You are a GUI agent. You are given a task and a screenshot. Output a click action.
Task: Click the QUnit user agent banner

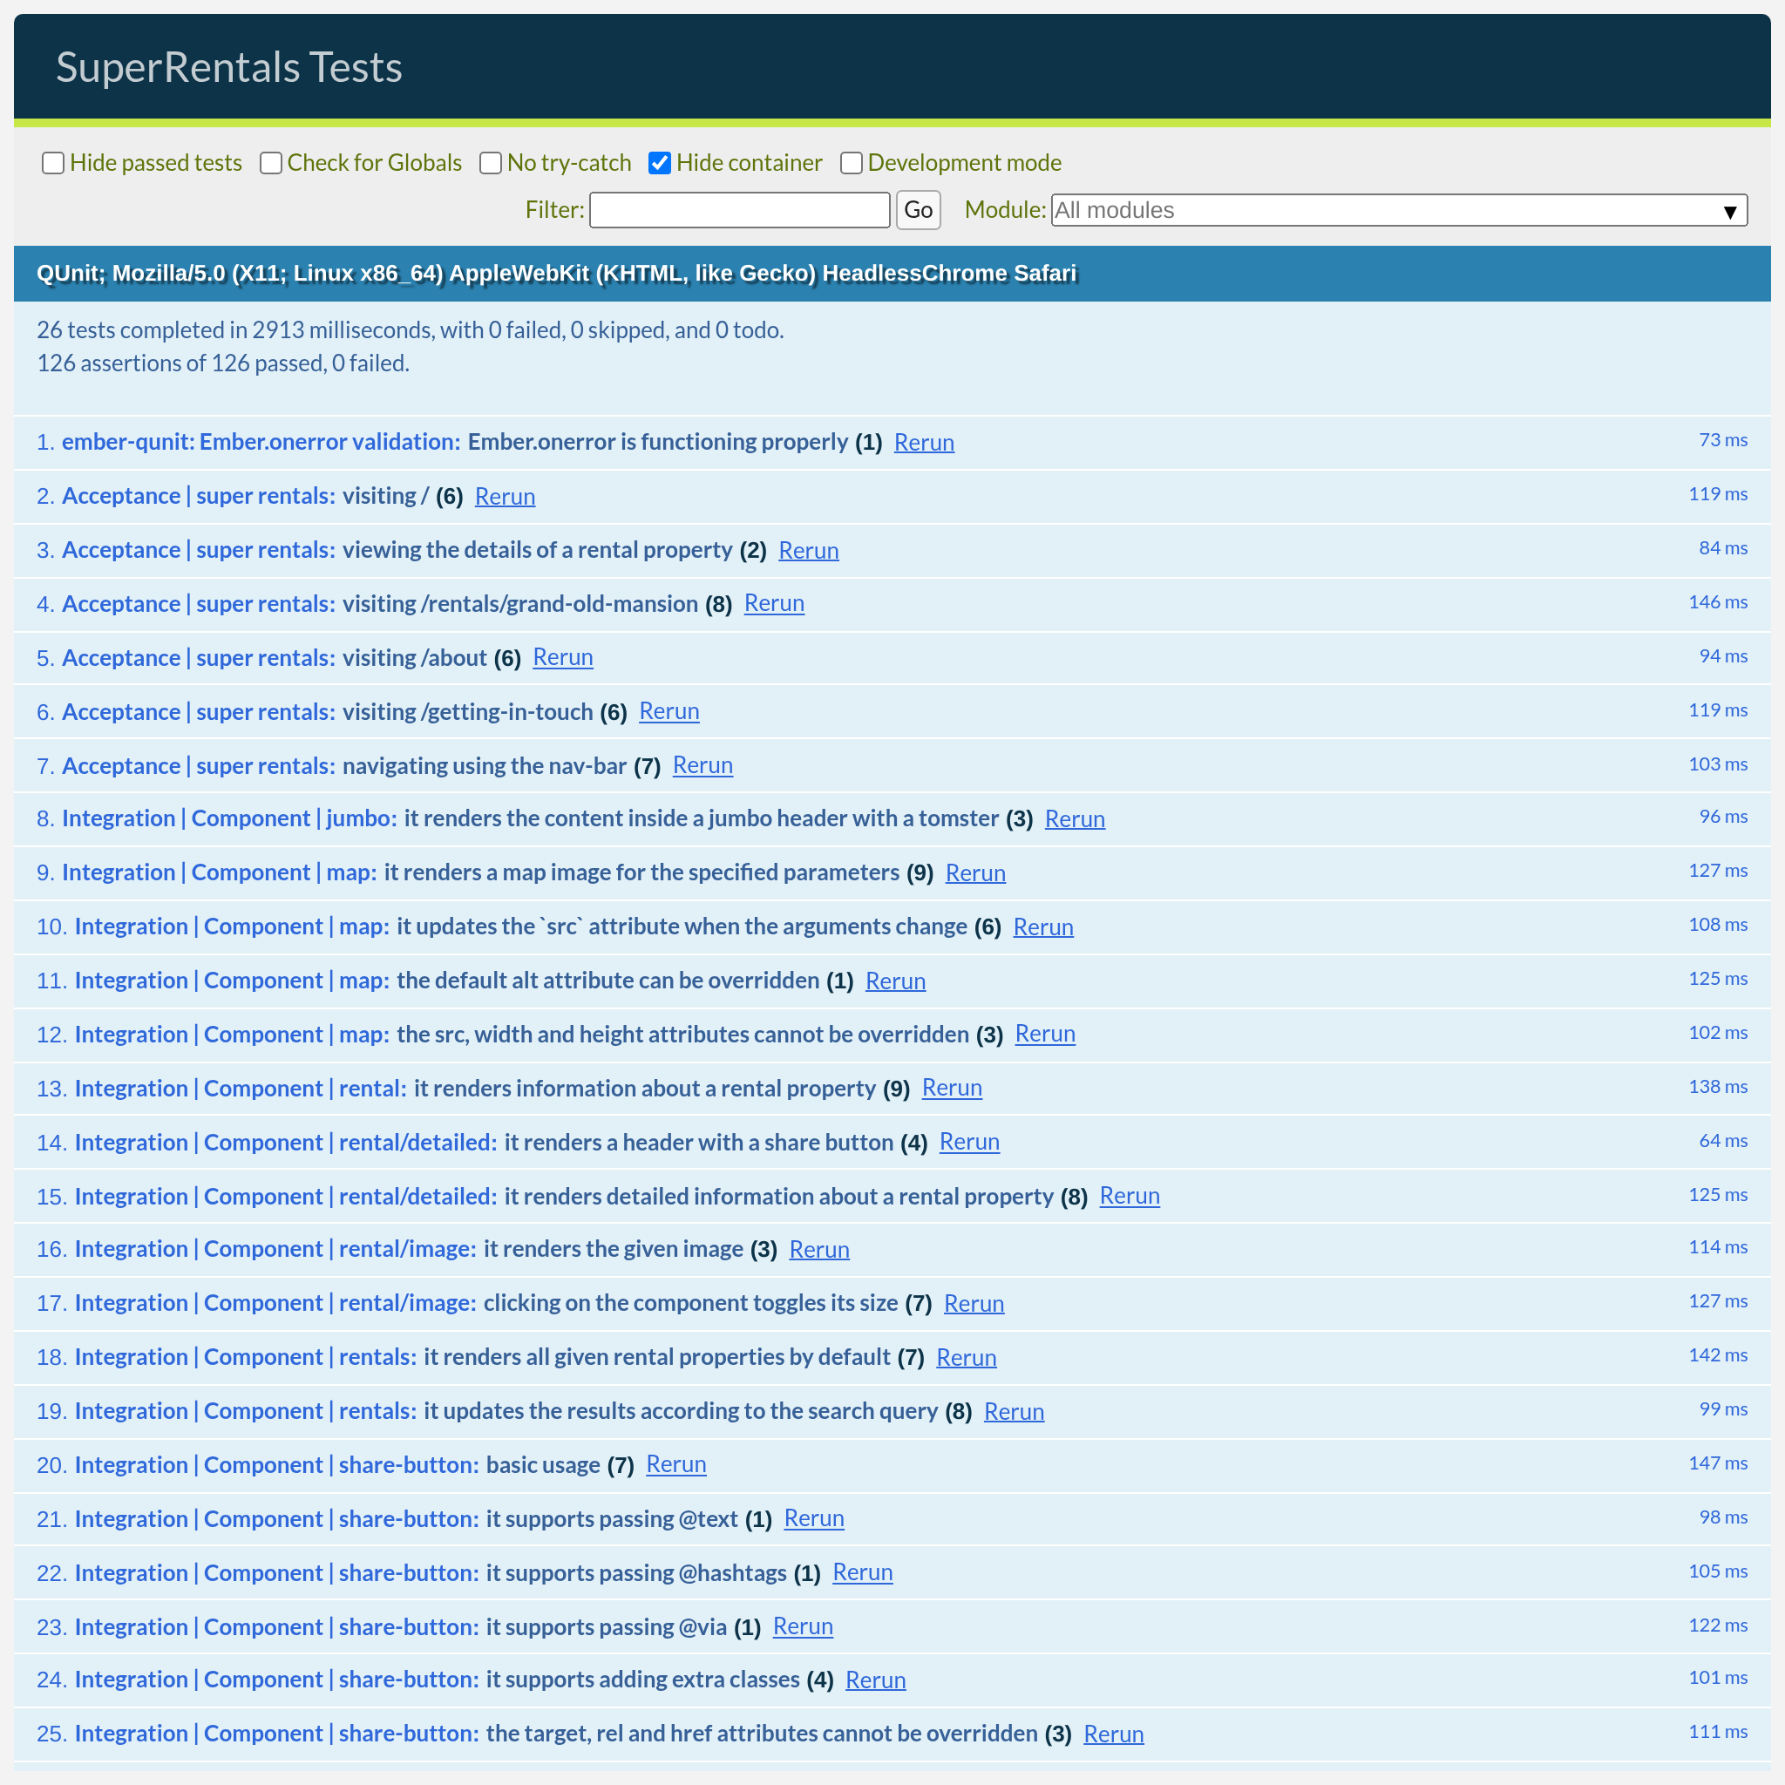pyautogui.click(x=556, y=274)
